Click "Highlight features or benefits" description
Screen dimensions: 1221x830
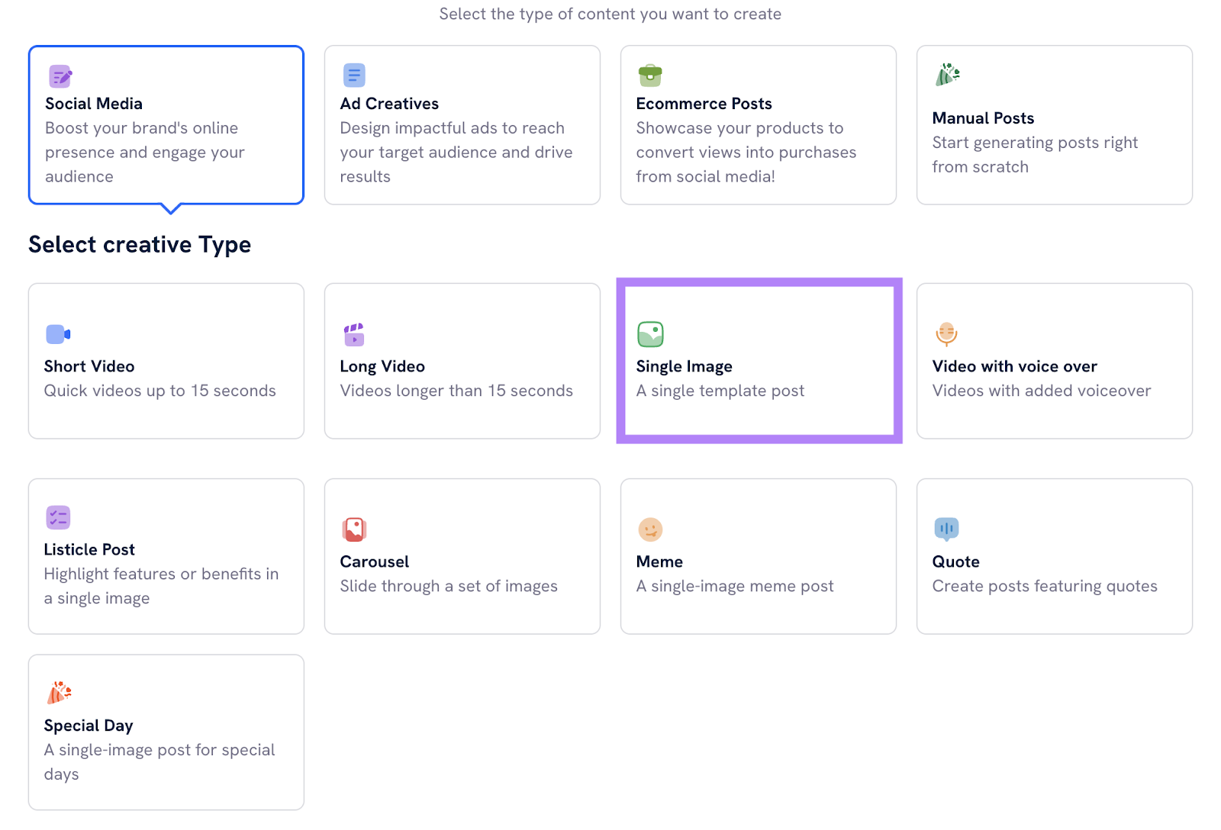point(161,586)
